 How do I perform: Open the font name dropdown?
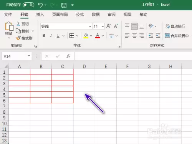(x=90, y=26)
